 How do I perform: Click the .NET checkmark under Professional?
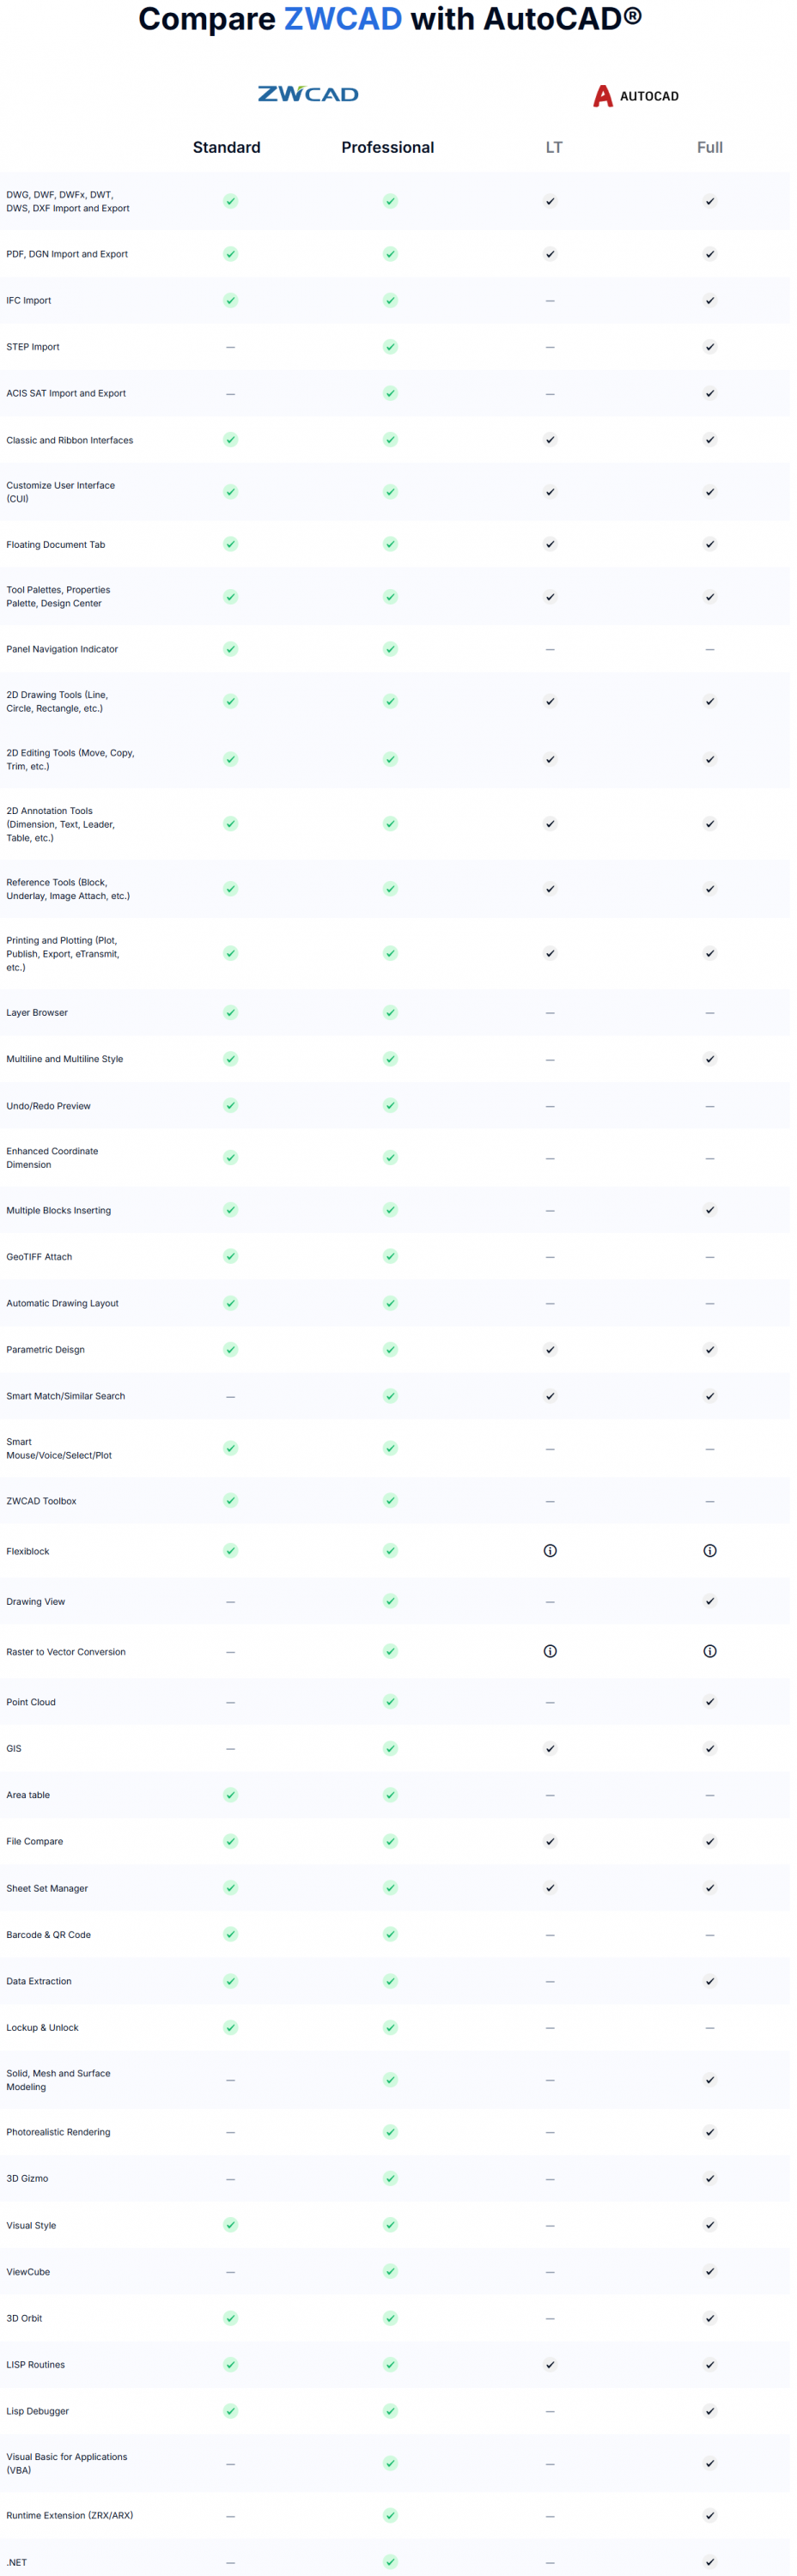click(x=390, y=2561)
